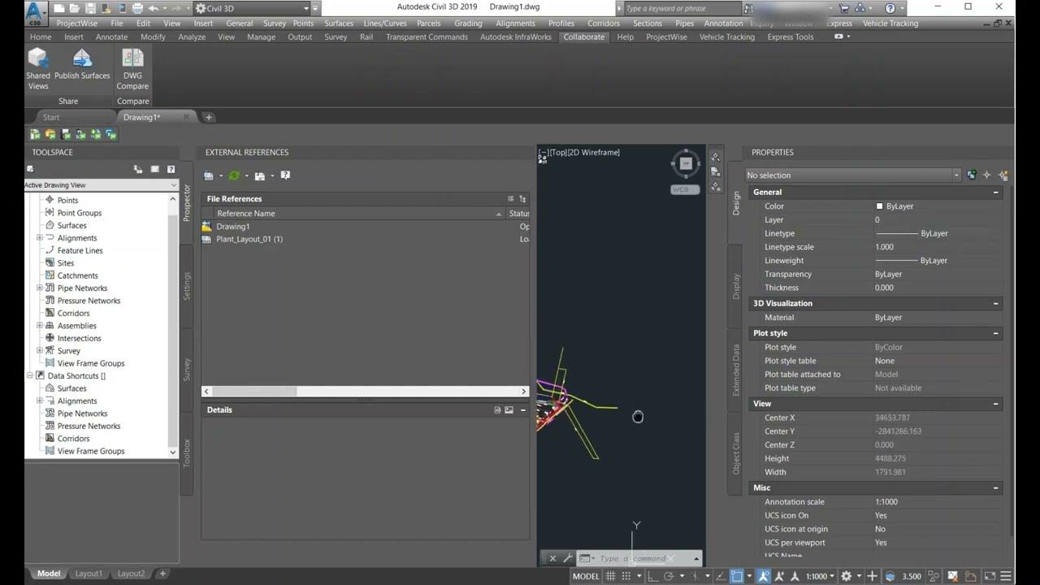Click the viewport label [Top]
The image size is (1040, 585).
pos(558,152)
